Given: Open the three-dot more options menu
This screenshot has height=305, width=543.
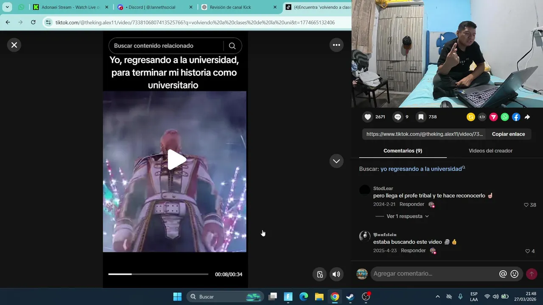Looking at the screenshot, I should (x=336, y=45).
